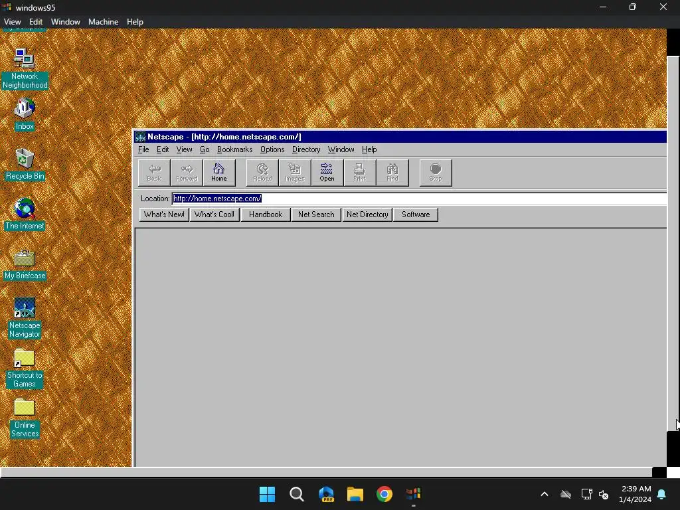Image resolution: width=680 pixels, height=510 pixels.
Task: Open File Explorer from the taskbar
Action: (355, 494)
